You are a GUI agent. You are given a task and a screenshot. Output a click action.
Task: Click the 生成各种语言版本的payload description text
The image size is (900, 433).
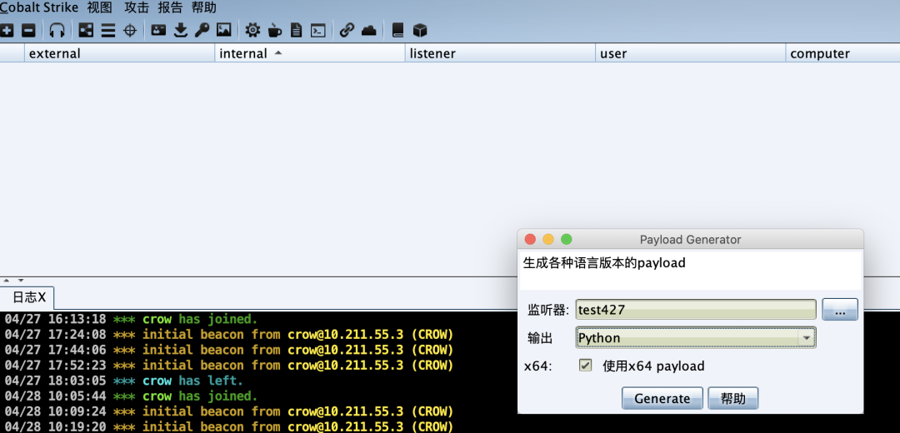click(604, 263)
